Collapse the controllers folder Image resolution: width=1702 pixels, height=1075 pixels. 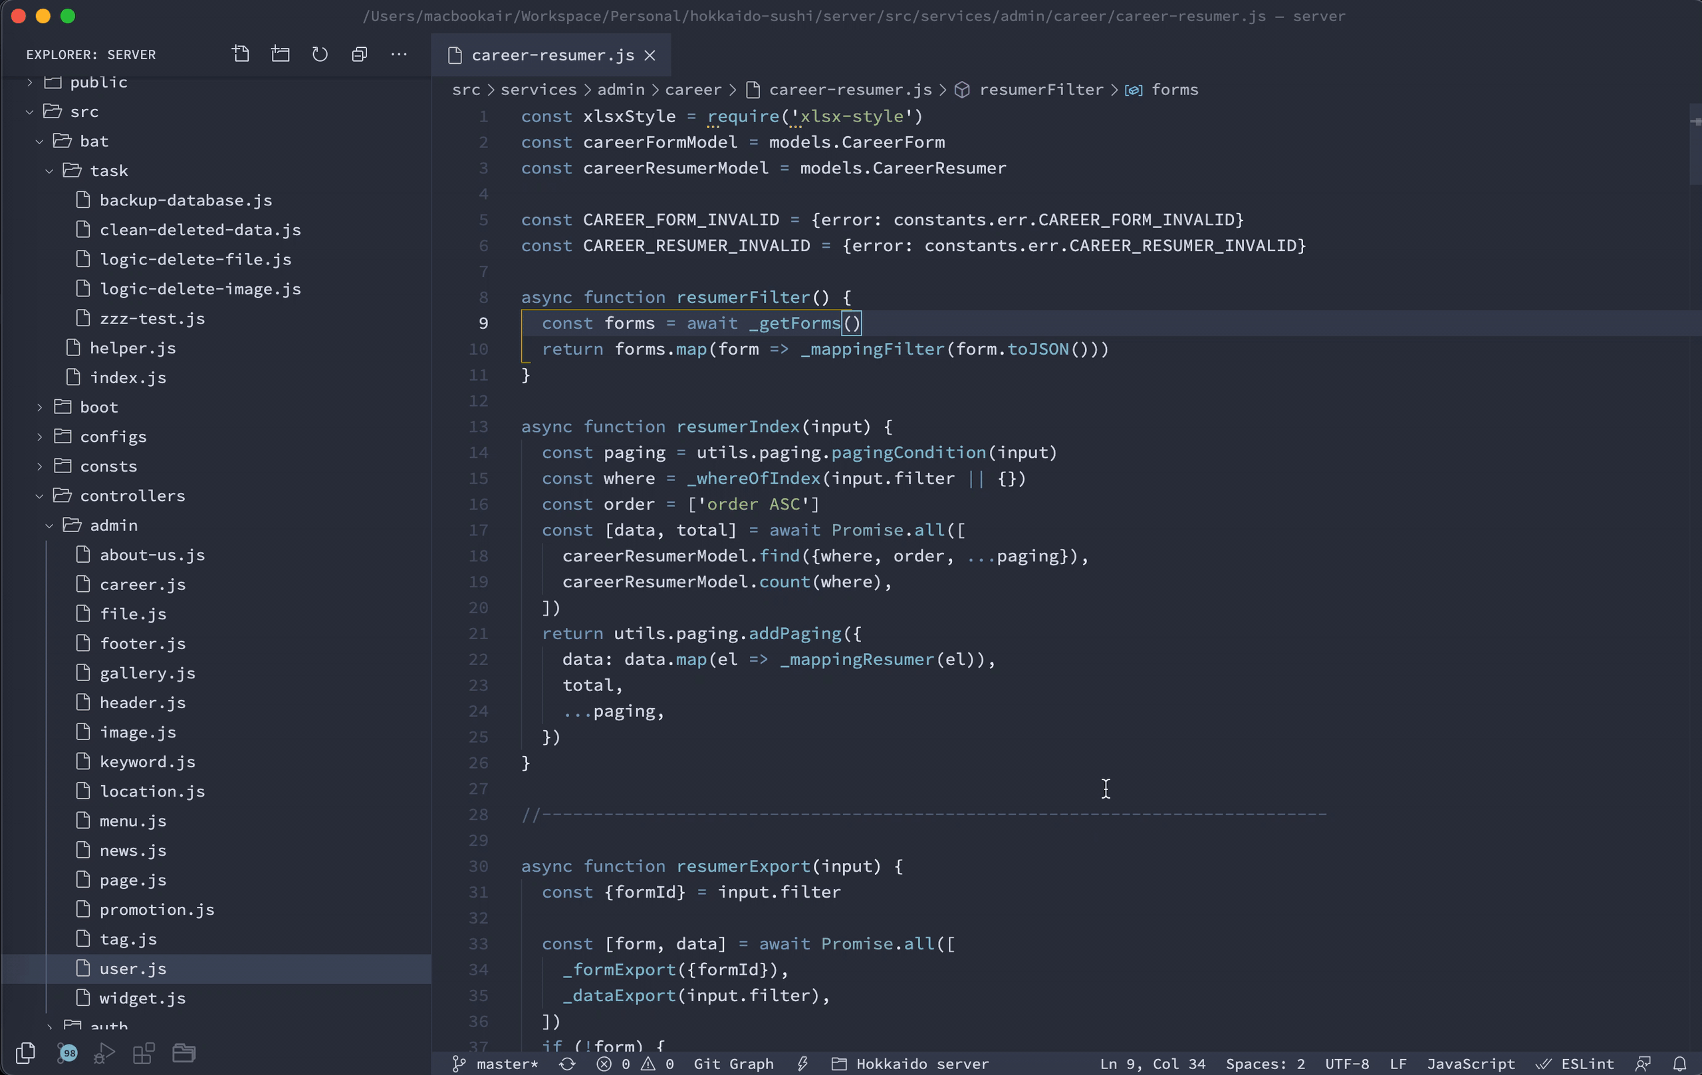click(132, 496)
